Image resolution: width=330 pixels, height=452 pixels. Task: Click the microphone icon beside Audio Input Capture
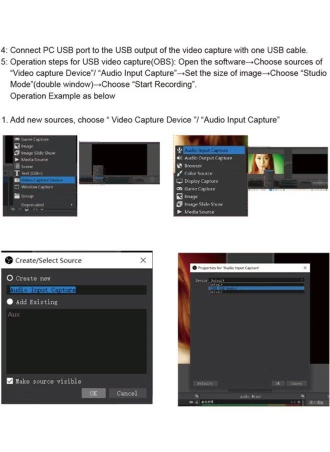pyautogui.click(x=179, y=150)
